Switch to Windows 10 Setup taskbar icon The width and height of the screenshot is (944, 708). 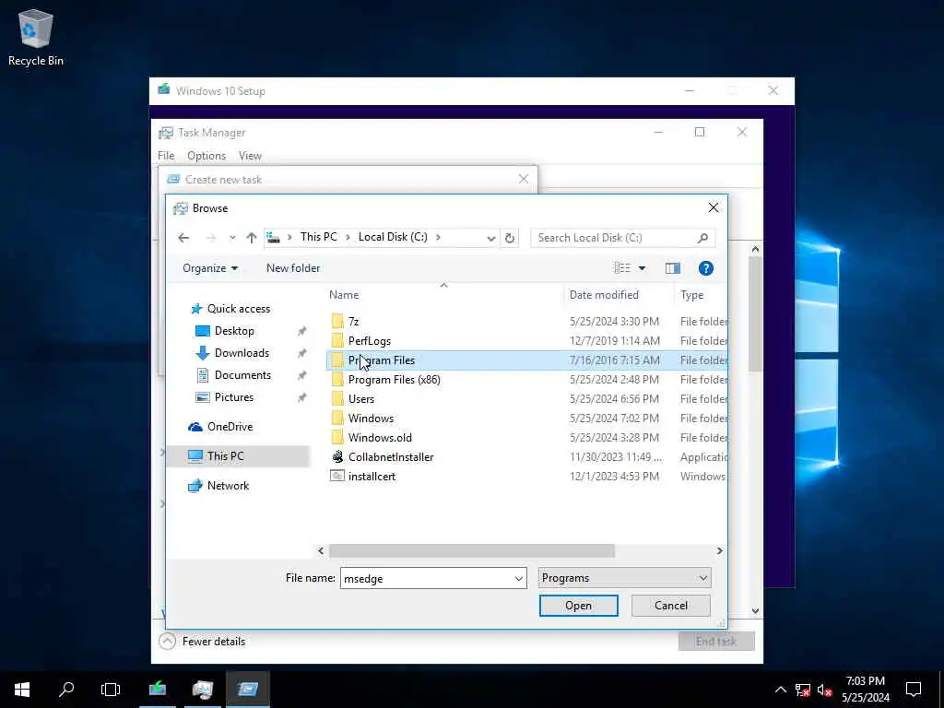(158, 690)
